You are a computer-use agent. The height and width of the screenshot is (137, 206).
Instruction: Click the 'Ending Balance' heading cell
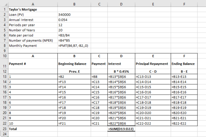click(x=184, y=64)
